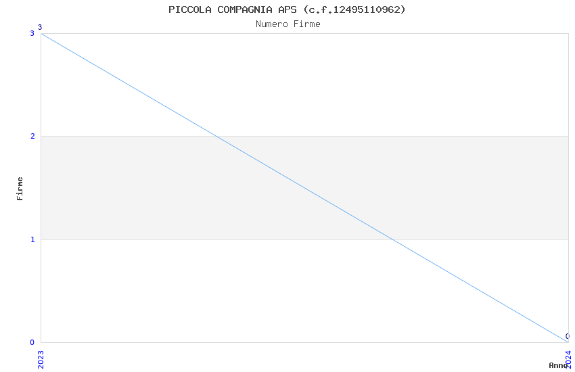Select the 2023 x-axis tick label
Viewport: 575px width, 372px height.
coord(41,358)
